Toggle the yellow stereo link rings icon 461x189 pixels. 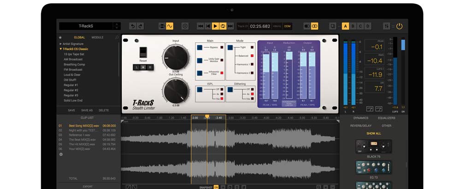pos(314,26)
